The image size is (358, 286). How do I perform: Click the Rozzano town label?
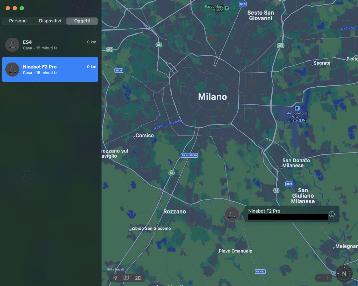[174, 212]
